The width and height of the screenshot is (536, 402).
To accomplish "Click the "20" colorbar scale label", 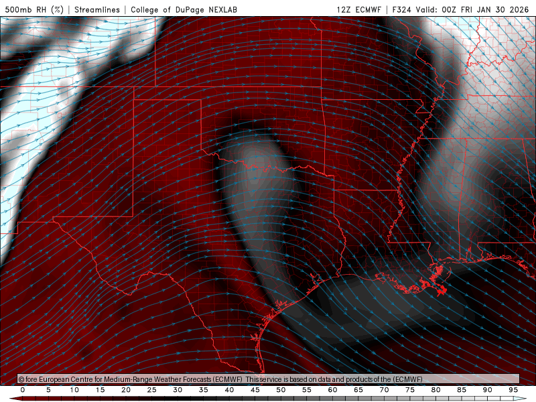I will [x=126, y=390].
